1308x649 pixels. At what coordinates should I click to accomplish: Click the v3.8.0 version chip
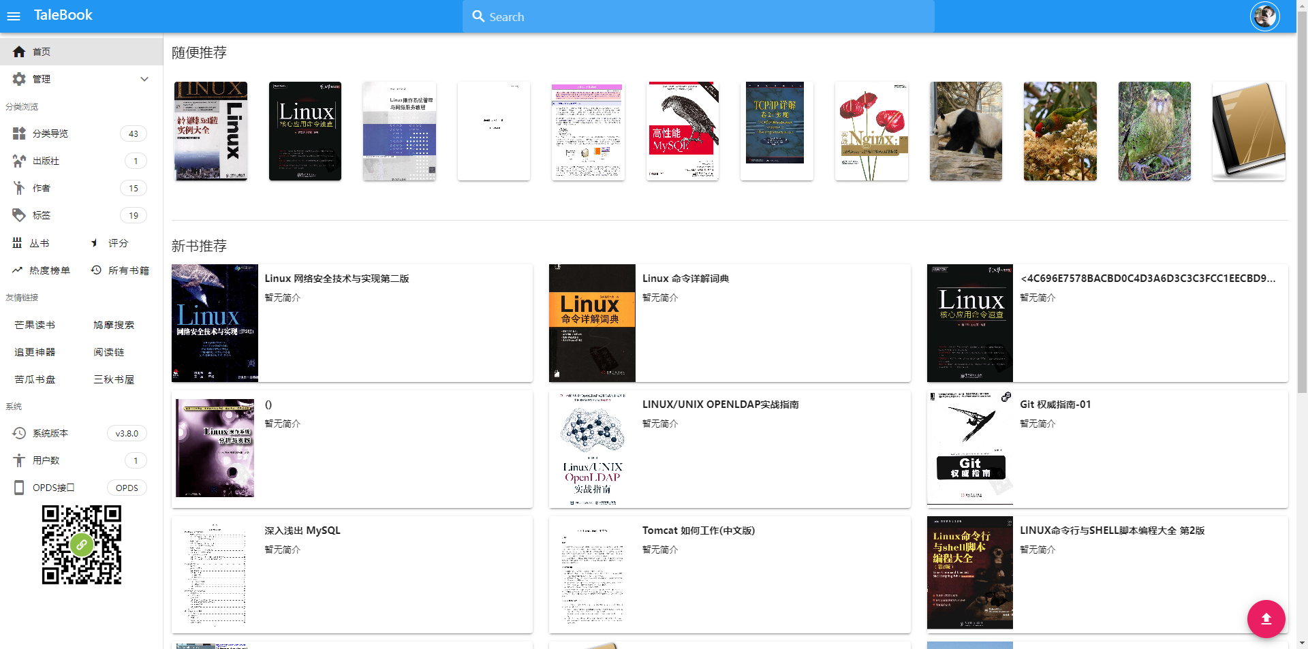coord(127,433)
